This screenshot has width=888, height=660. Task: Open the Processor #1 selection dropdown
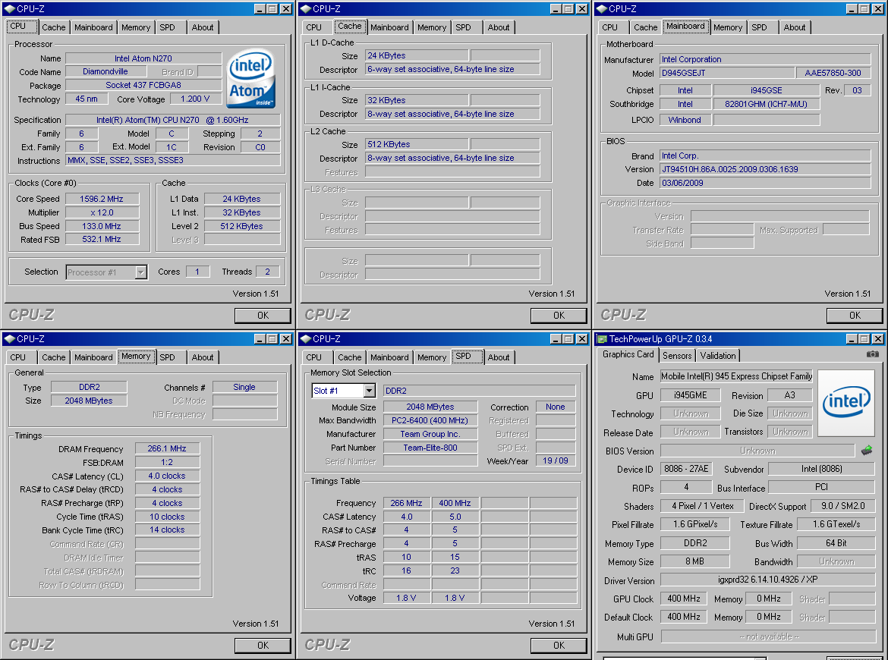coord(140,272)
